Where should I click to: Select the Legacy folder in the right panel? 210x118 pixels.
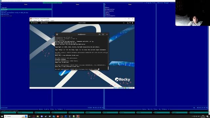107,12
